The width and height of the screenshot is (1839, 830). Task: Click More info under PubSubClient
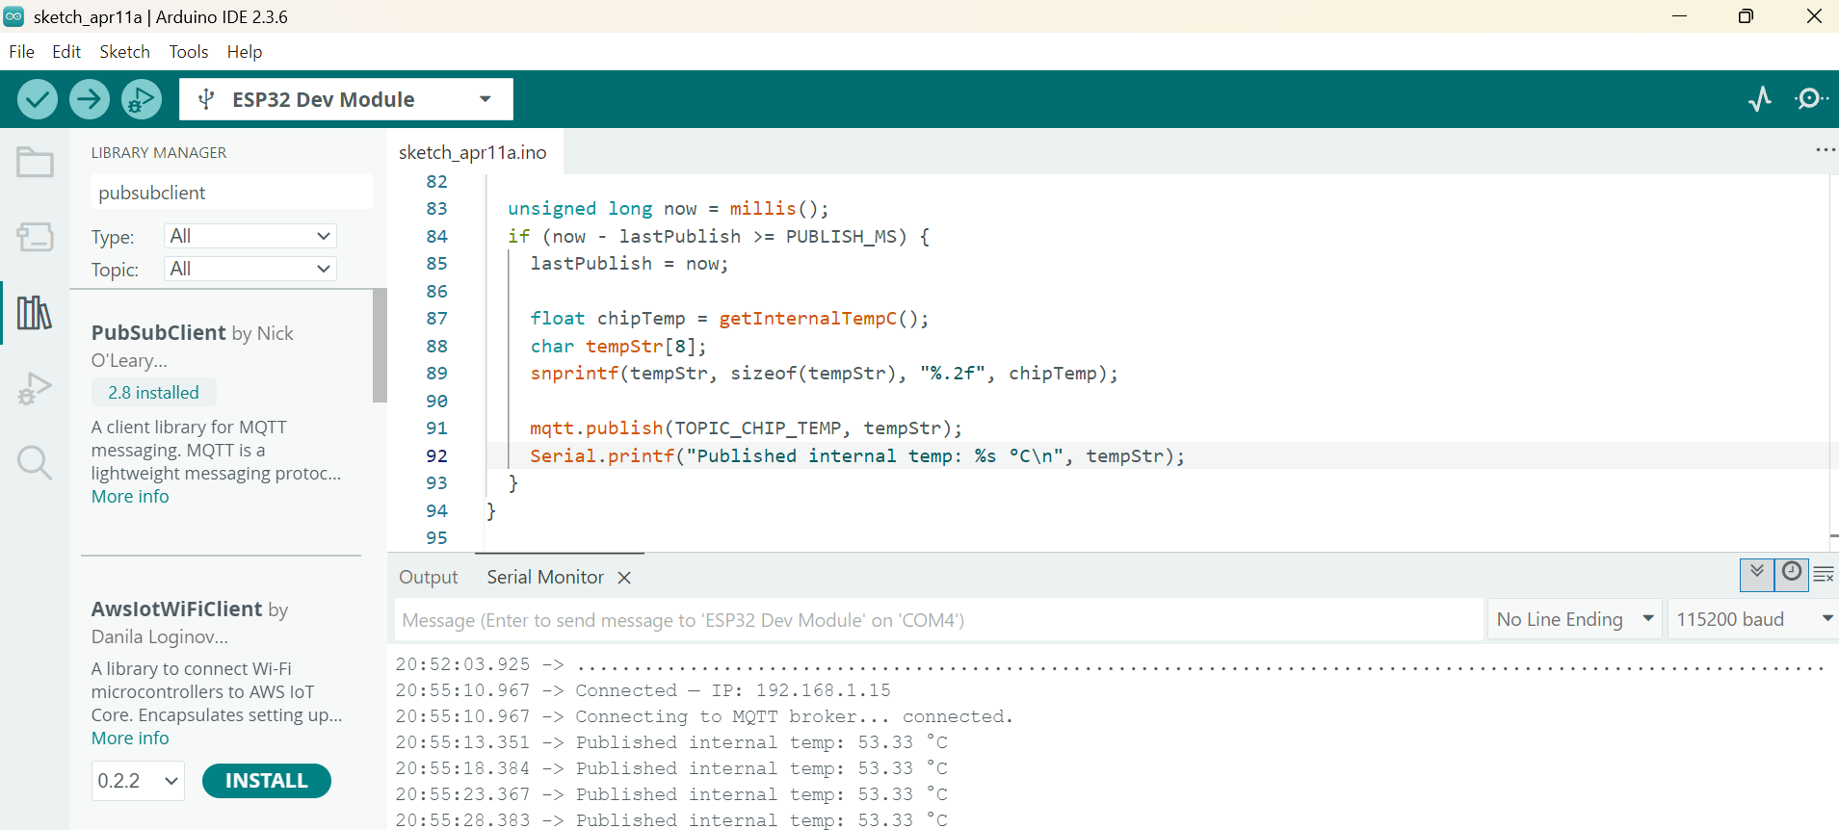pyautogui.click(x=130, y=497)
